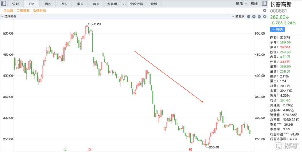Open the 显示 display dropdown
The width and height of the screenshot is (302, 152).
tap(240, 4)
